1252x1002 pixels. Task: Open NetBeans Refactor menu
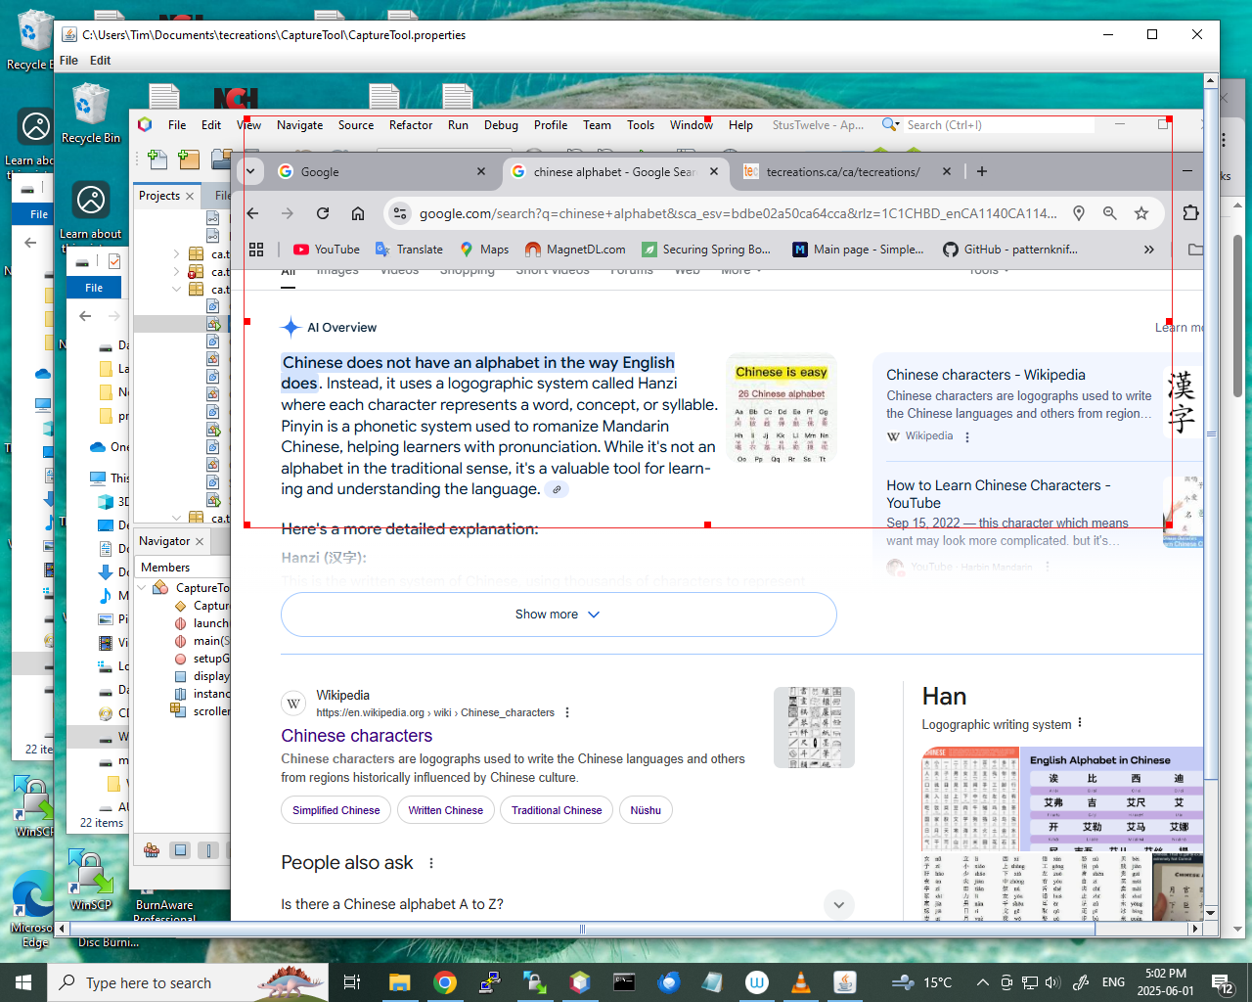coord(411,125)
